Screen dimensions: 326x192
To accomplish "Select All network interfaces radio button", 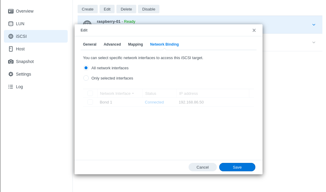I will pyautogui.click(x=86, y=68).
